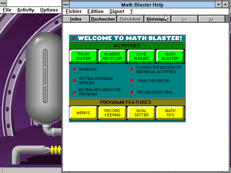This screenshot has width=231, height=173.
Task: Click the Welcome to Math Blaster banner text
Action: tap(130, 38)
